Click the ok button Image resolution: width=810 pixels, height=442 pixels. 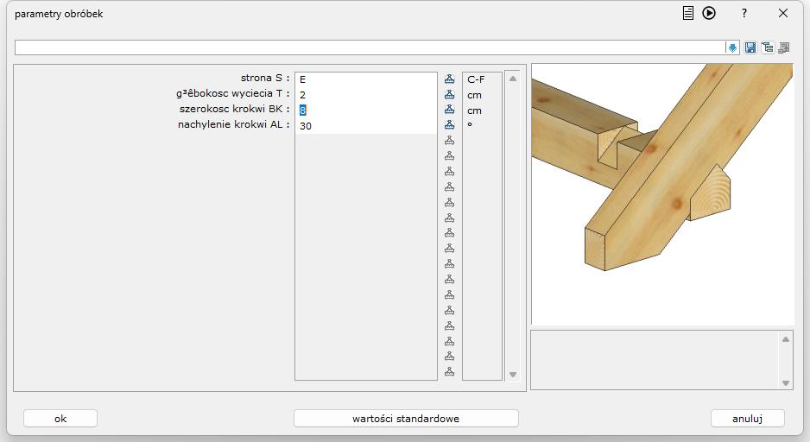[x=60, y=419]
